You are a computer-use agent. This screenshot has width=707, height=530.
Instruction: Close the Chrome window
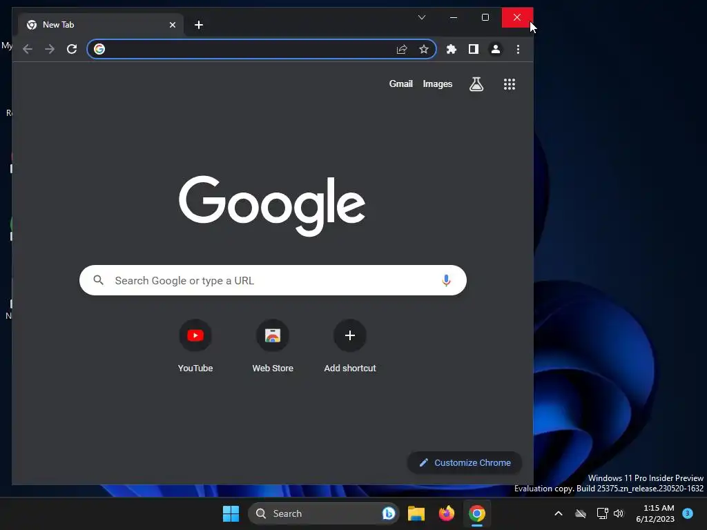tap(517, 17)
